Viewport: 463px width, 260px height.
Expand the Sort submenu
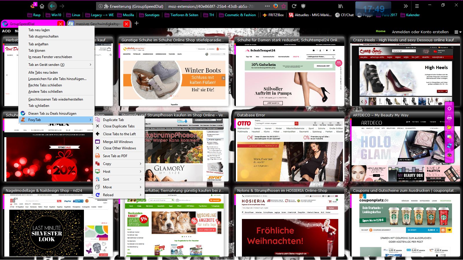119,179
